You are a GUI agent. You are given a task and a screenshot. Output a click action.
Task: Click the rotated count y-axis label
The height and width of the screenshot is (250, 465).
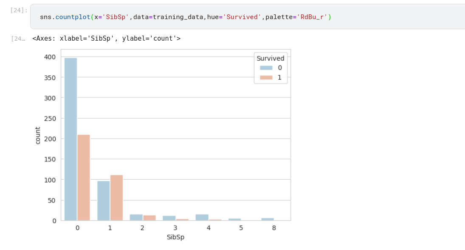(38, 135)
